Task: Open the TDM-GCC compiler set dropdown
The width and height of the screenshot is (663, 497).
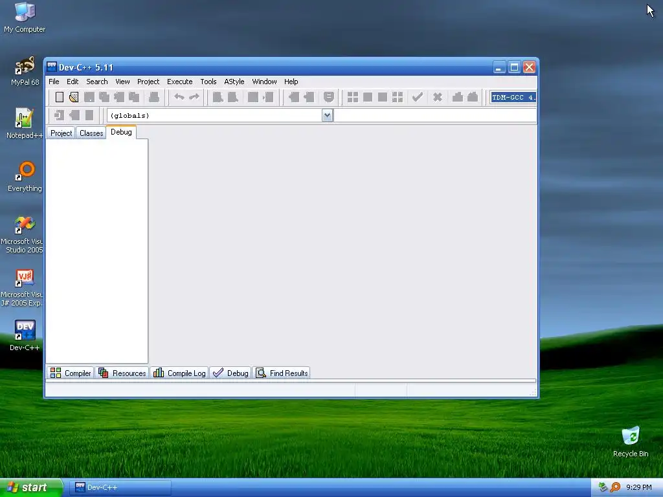Action: pos(513,97)
